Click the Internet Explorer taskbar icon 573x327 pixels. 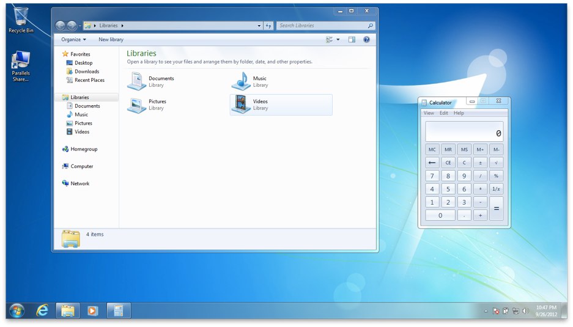pyautogui.click(x=42, y=310)
